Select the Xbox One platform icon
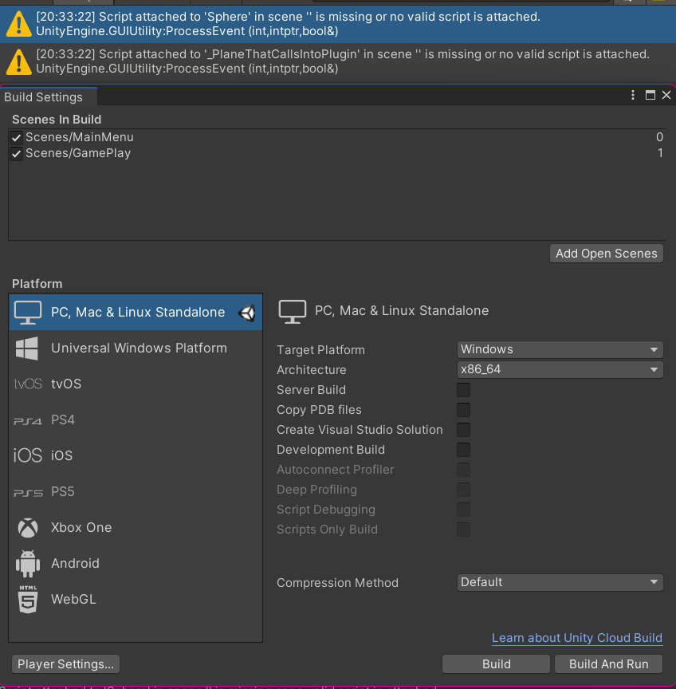The image size is (676, 689). pyautogui.click(x=27, y=527)
